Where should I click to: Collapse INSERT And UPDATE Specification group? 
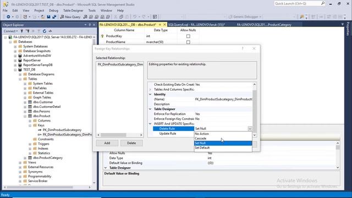[150, 124]
